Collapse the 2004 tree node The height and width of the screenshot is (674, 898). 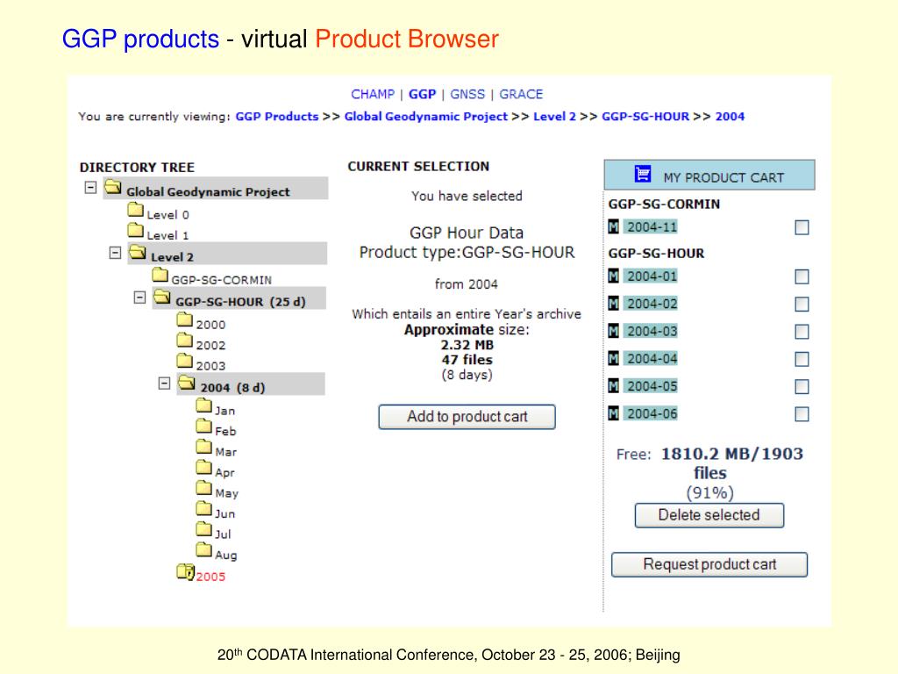pyautogui.click(x=164, y=384)
